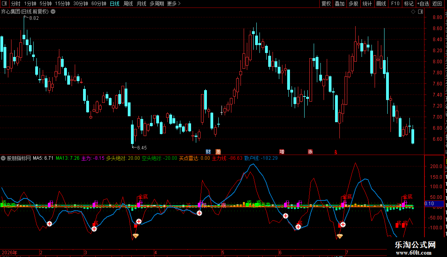
Task: Click the 叠加 overlay button
Action: 339,4
